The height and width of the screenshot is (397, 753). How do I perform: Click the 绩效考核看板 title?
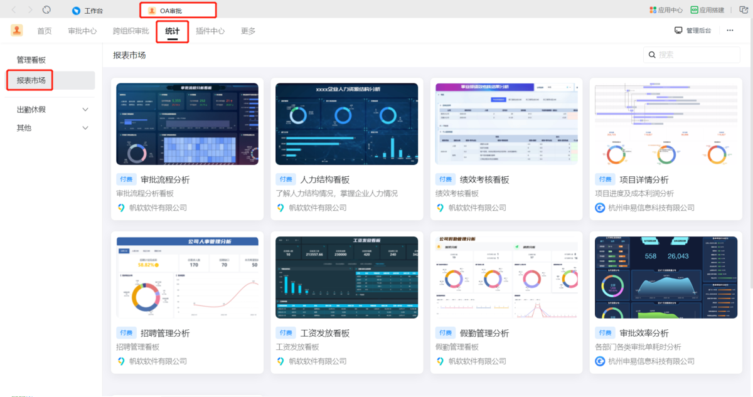(x=484, y=180)
